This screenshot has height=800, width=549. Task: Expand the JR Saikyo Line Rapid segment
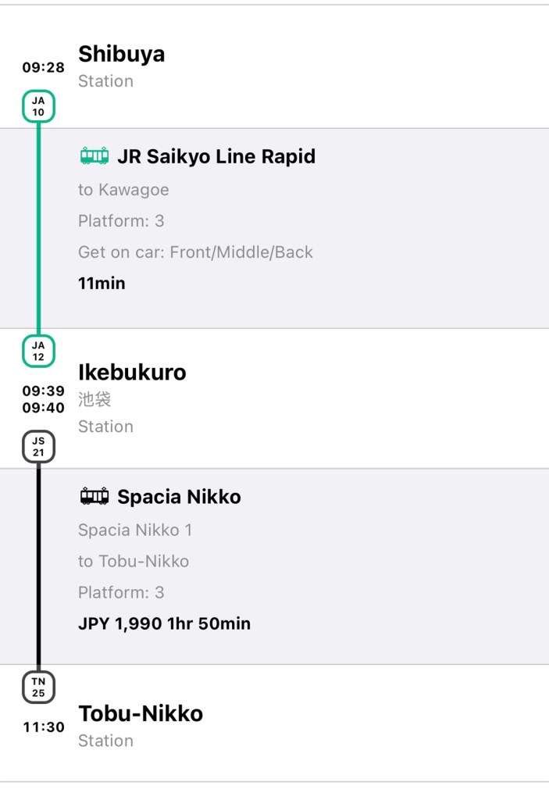coord(216,156)
